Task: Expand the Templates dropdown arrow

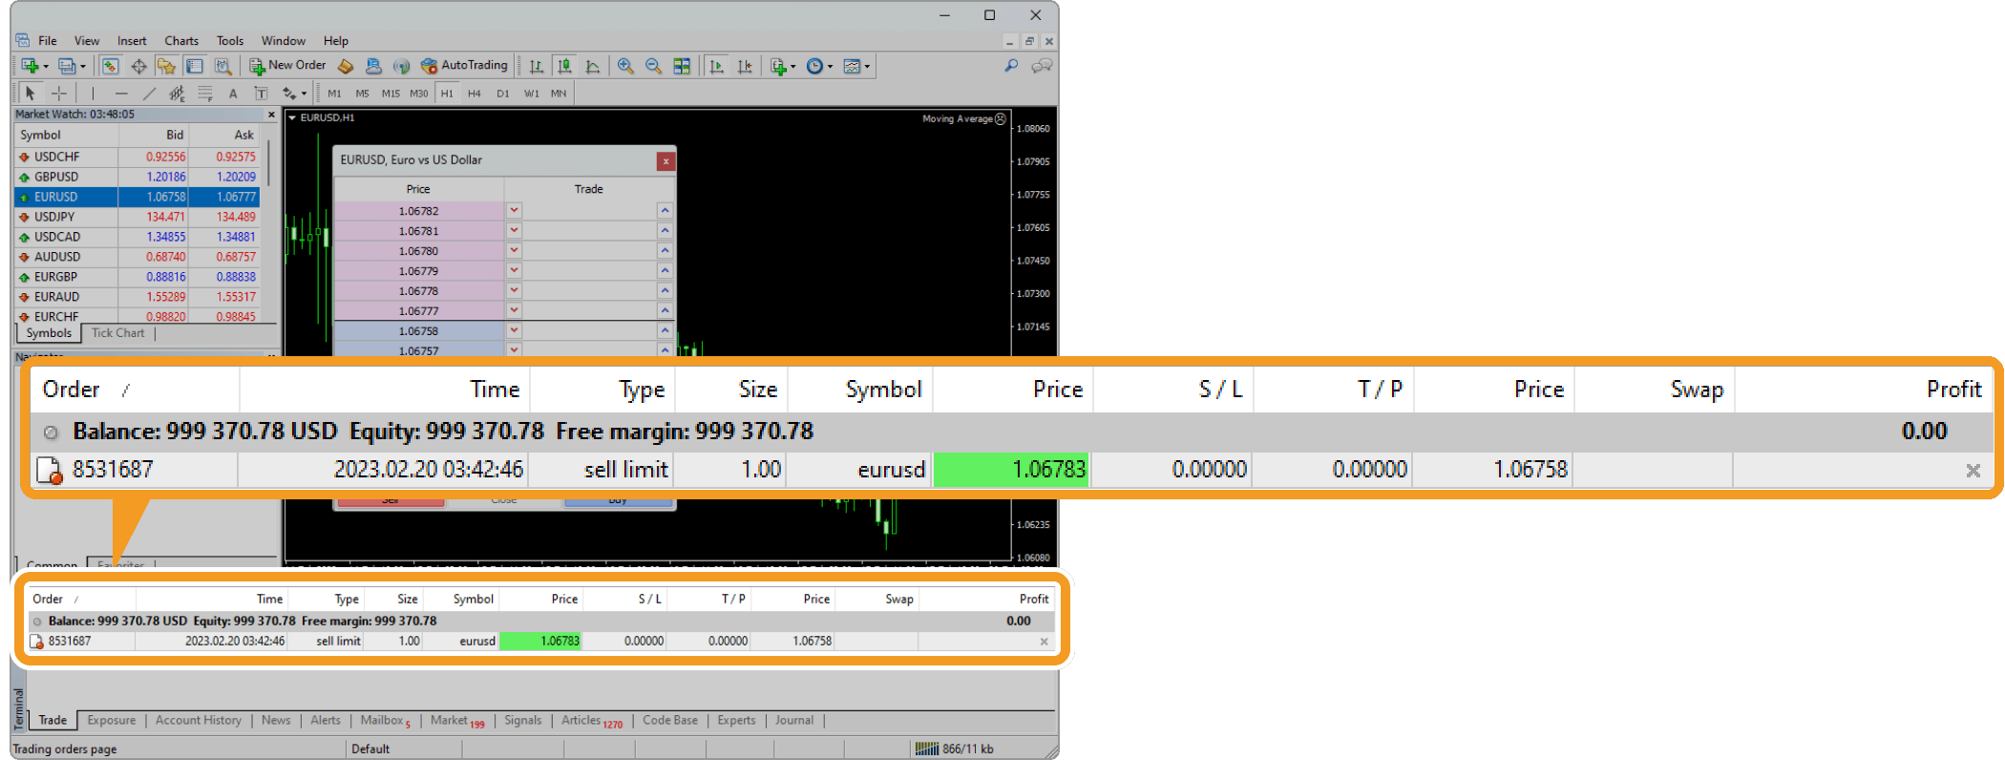Action: coord(867,67)
